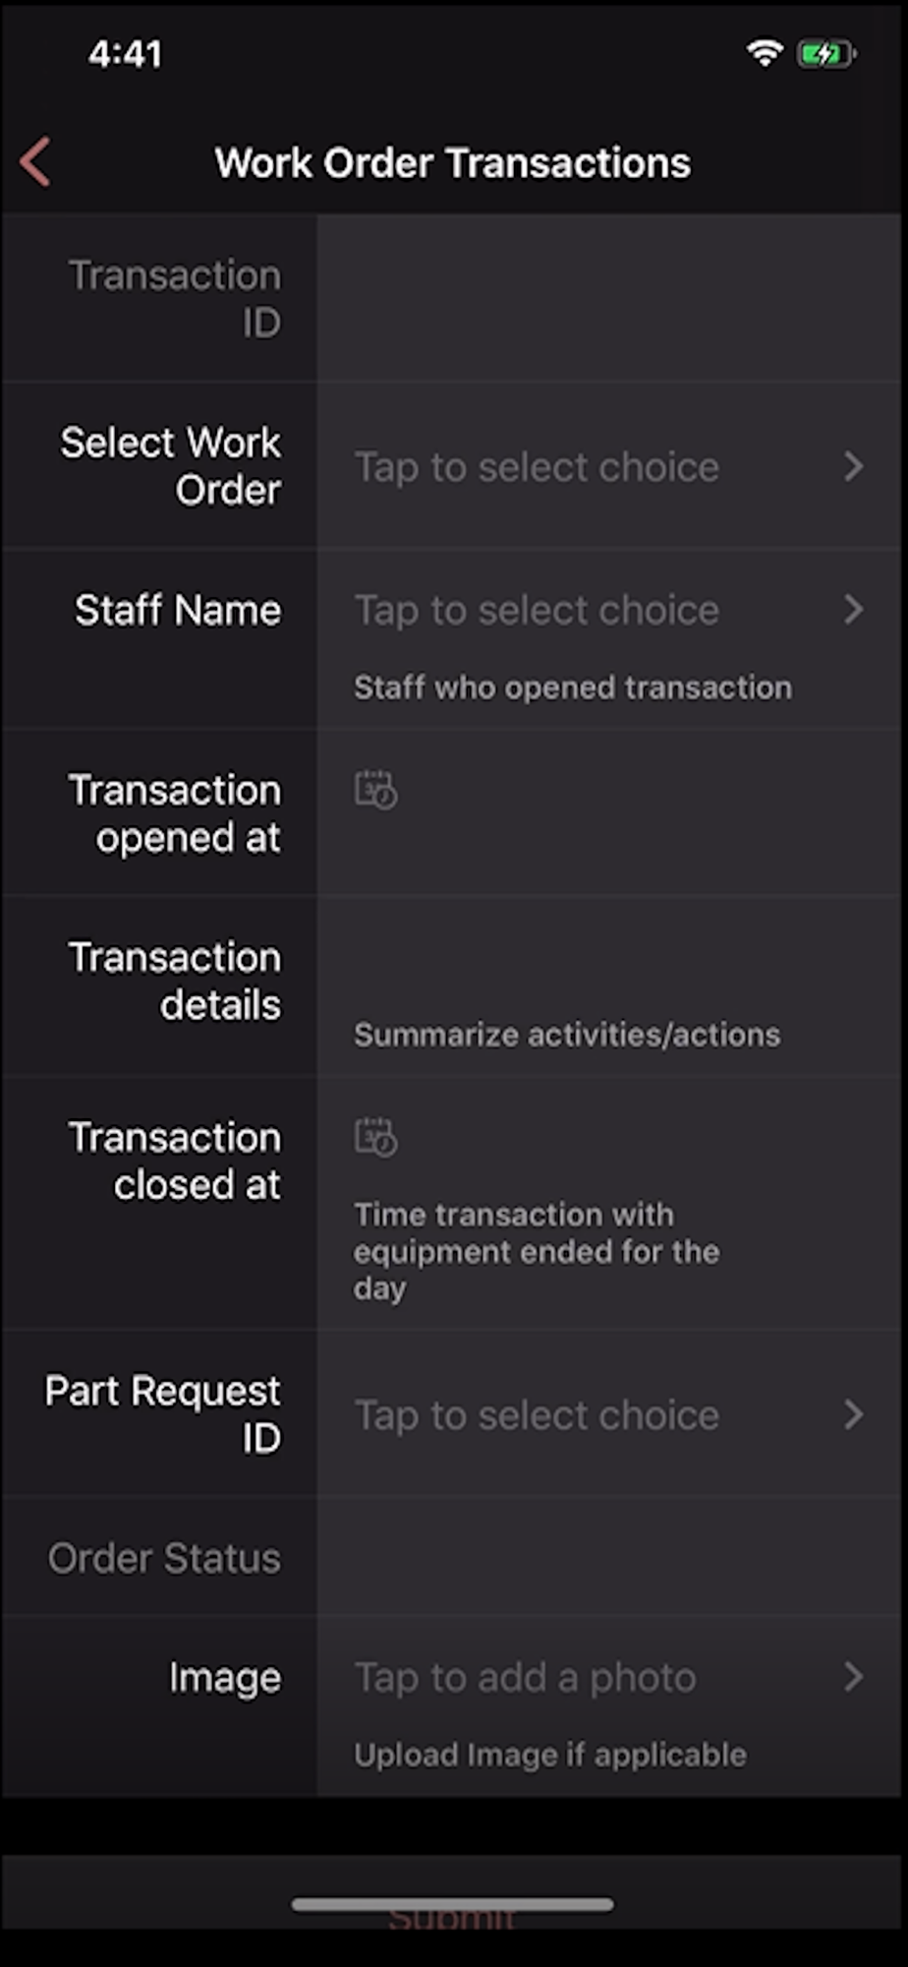Tap the Wi-Fi status icon

(x=764, y=53)
